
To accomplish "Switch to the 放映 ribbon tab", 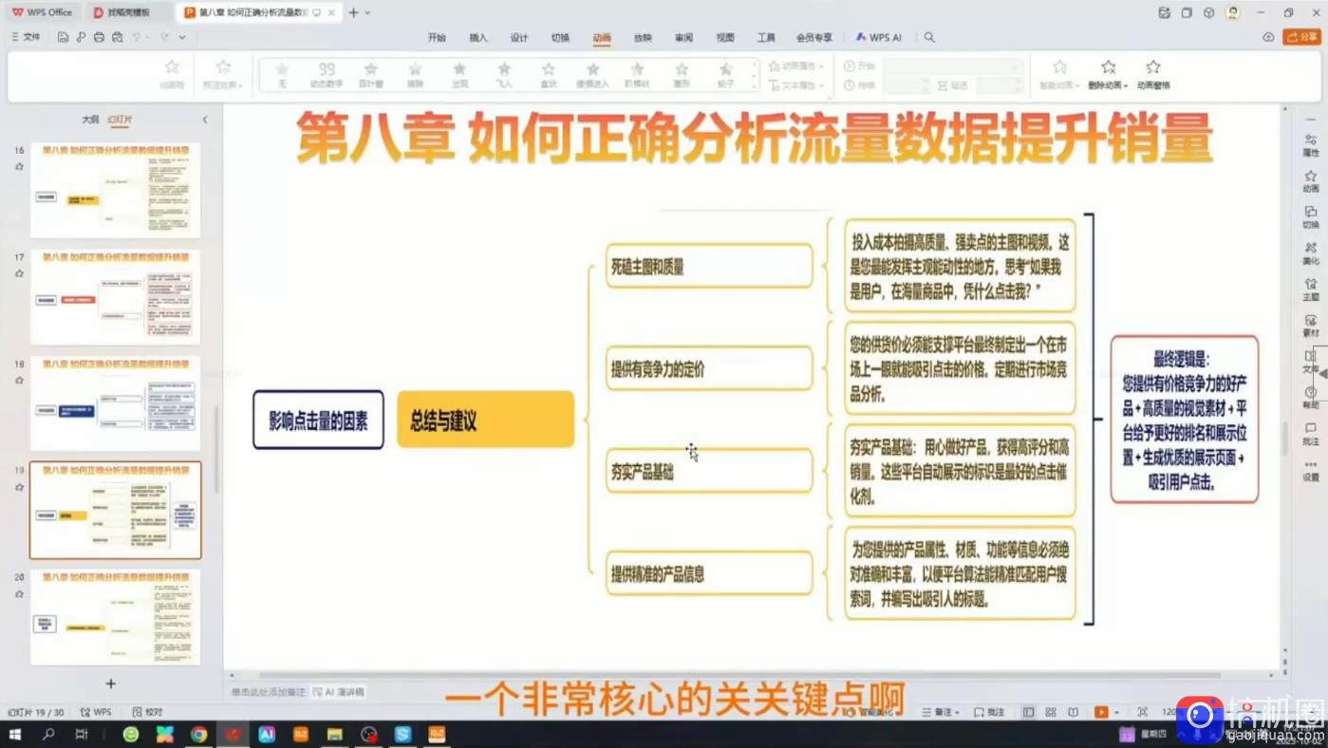I will pyautogui.click(x=644, y=38).
